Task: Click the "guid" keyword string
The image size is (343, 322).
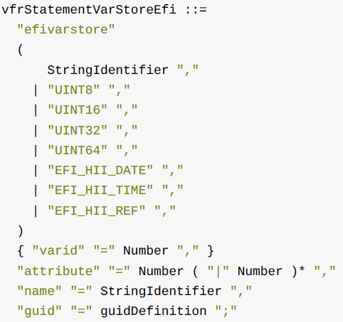Action: click(39, 311)
